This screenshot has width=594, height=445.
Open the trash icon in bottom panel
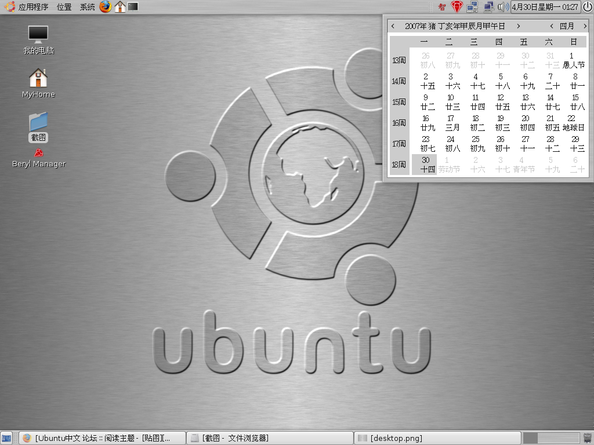tap(587, 438)
